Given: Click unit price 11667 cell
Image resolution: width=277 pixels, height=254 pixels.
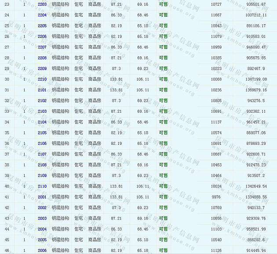Looking at the screenshot, I should pyautogui.click(x=216, y=15).
